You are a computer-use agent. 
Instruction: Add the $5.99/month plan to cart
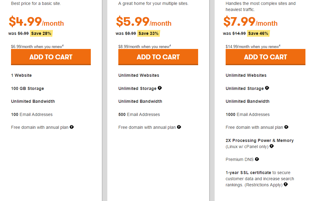point(158,57)
